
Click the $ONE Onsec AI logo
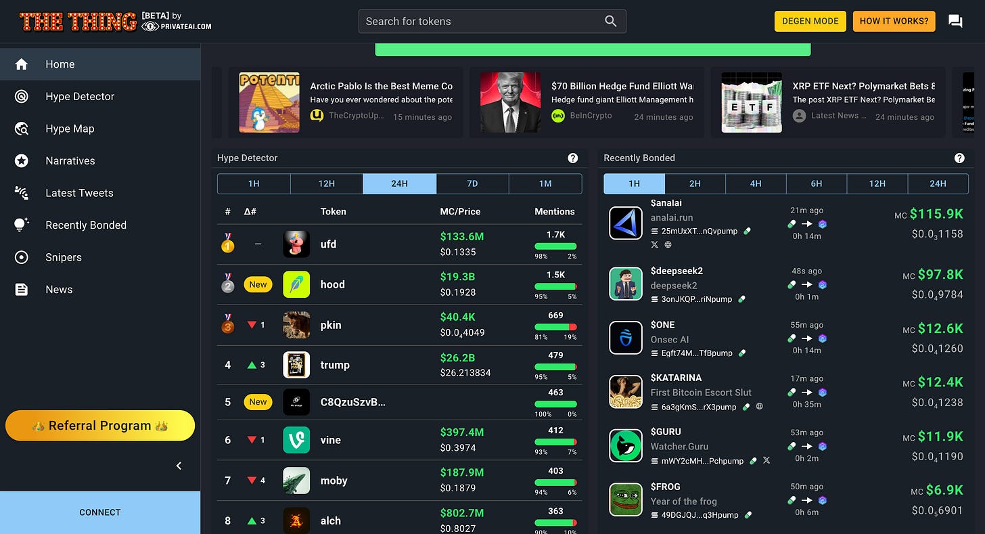click(626, 338)
